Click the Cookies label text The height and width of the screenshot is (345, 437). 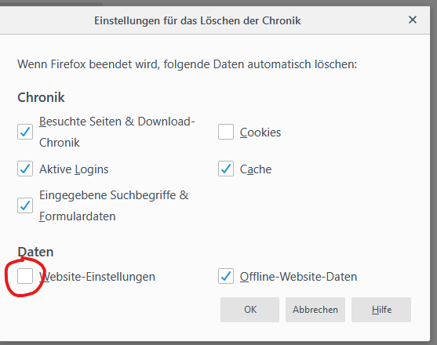click(260, 133)
